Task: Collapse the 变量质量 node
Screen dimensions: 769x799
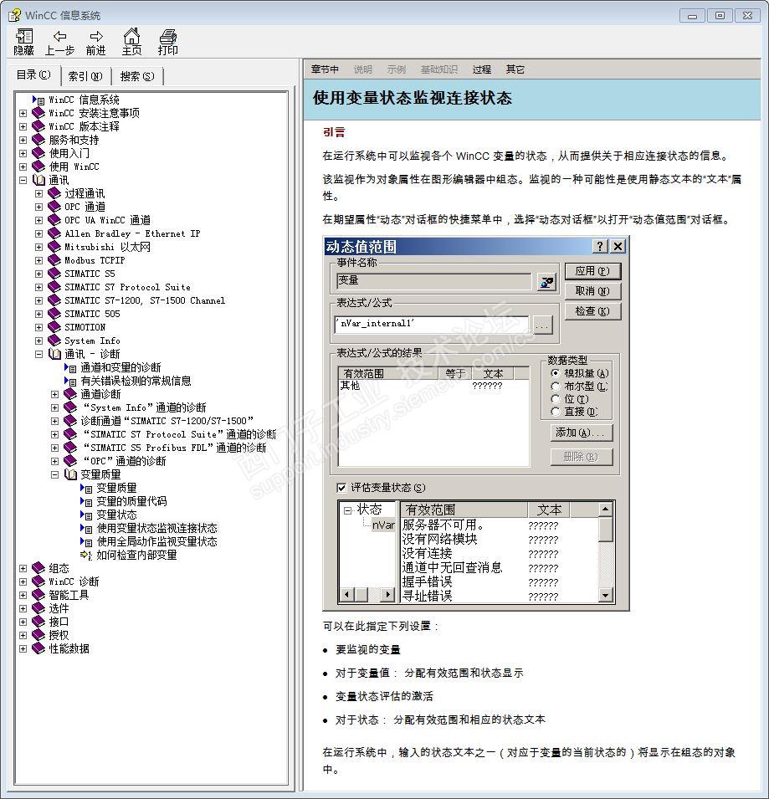Action: coord(55,474)
